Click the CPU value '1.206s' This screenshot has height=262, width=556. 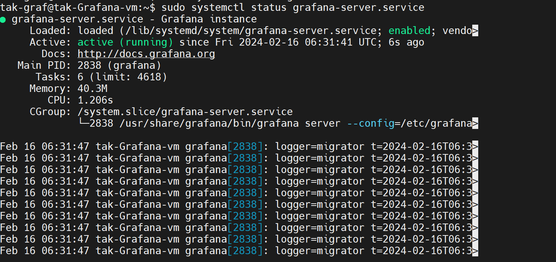95,100
